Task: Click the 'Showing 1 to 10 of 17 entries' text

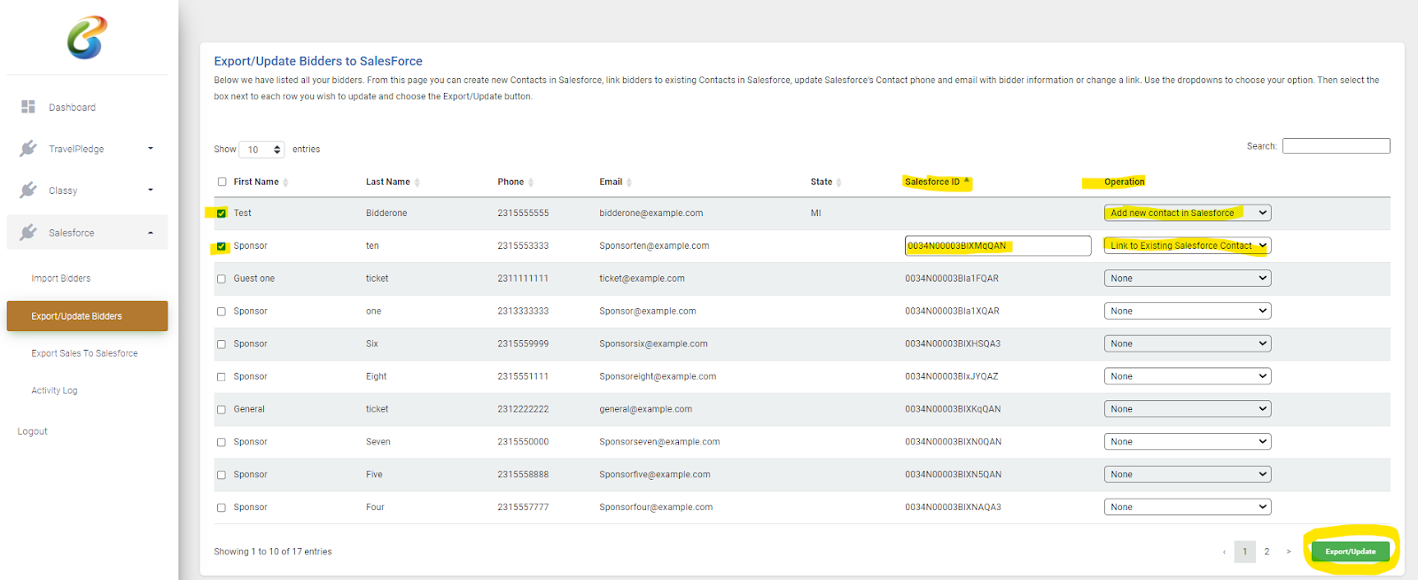Action: (273, 552)
